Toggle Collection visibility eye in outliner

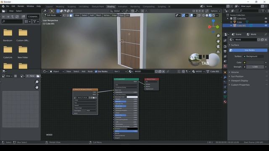click(x=266, y=18)
